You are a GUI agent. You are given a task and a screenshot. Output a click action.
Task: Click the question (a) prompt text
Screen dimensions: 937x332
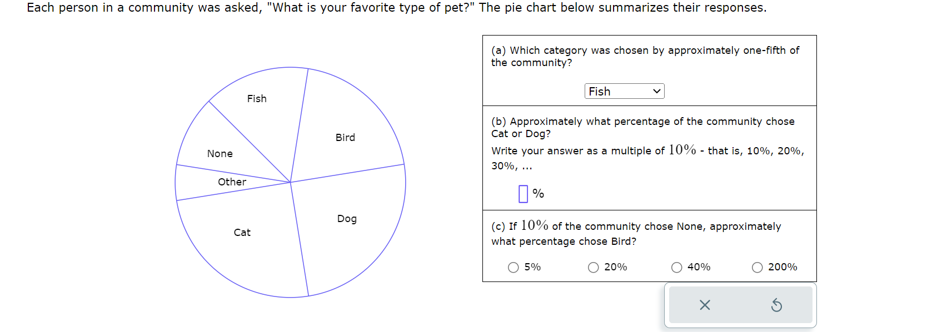click(645, 56)
